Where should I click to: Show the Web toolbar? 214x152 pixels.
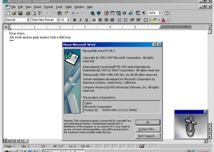99,13
